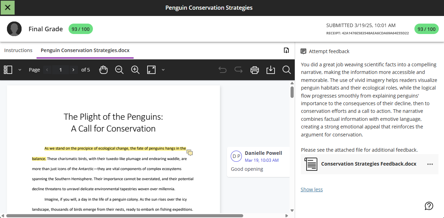This screenshot has width=444, height=218.
Task: Zoom out of the document
Action: coord(119,70)
